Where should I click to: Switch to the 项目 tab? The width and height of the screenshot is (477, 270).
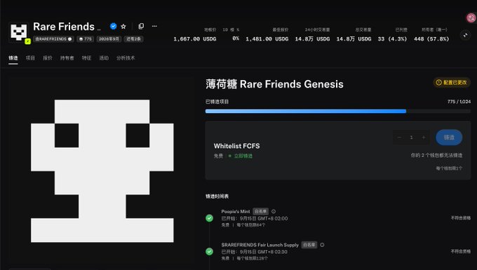(30, 58)
